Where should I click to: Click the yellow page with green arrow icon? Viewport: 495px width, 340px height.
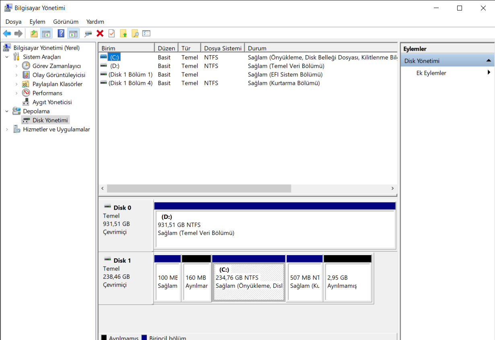124,33
